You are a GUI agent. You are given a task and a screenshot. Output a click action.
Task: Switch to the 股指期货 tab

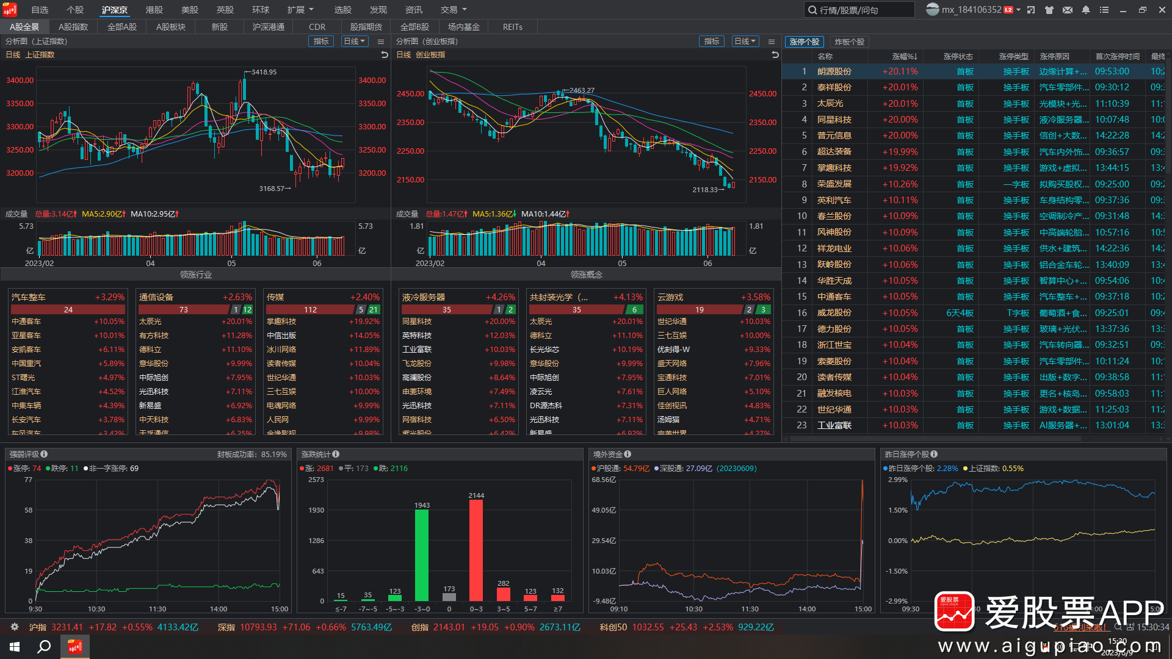(366, 27)
